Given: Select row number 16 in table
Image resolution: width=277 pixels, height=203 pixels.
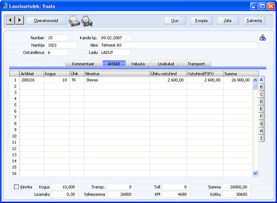Looking at the screenshot, I should pyautogui.click(x=15, y=174).
